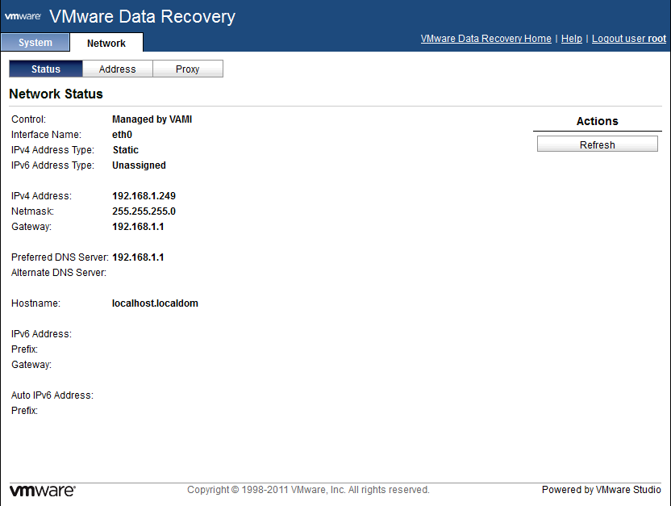Select the Network tab
The height and width of the screenshot is (506, 671).
point(106,42)
